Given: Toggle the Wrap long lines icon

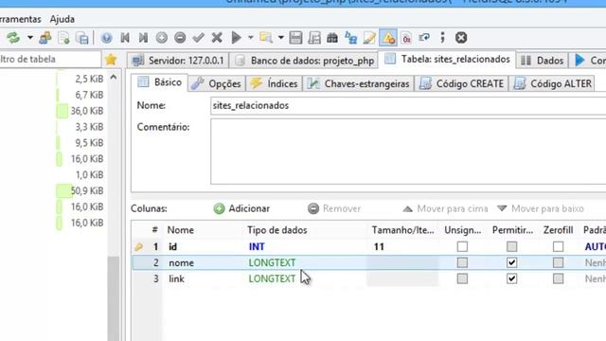Looking at the screenshot, I should click(424, 38).
